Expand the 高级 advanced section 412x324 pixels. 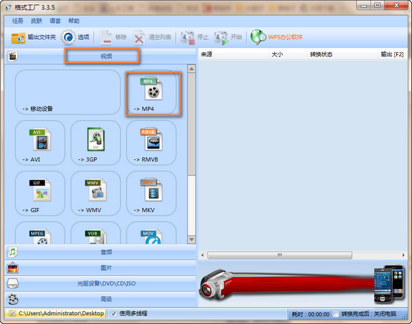pyautogui.click(x=100, y=299)
